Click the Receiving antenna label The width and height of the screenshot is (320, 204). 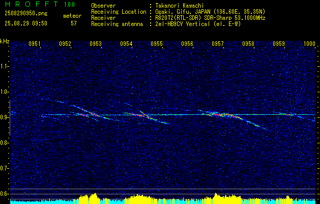click(117, 24)
